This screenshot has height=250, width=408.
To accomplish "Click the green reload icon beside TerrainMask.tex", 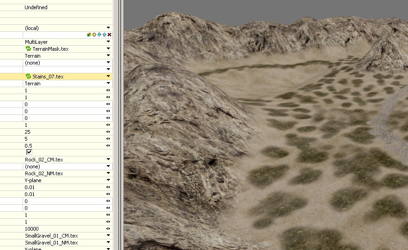I will point(28,48).
